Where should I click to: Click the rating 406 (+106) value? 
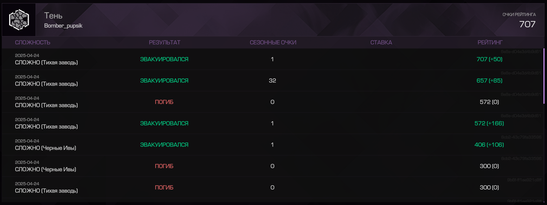[x=489, y=145]
